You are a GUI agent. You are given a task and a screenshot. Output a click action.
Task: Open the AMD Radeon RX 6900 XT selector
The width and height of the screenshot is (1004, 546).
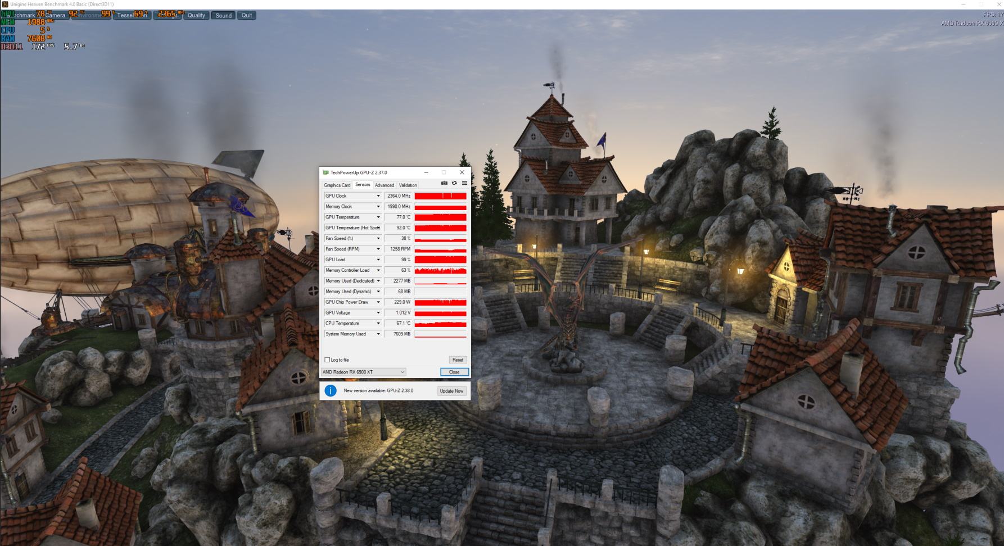click(363, 372)
